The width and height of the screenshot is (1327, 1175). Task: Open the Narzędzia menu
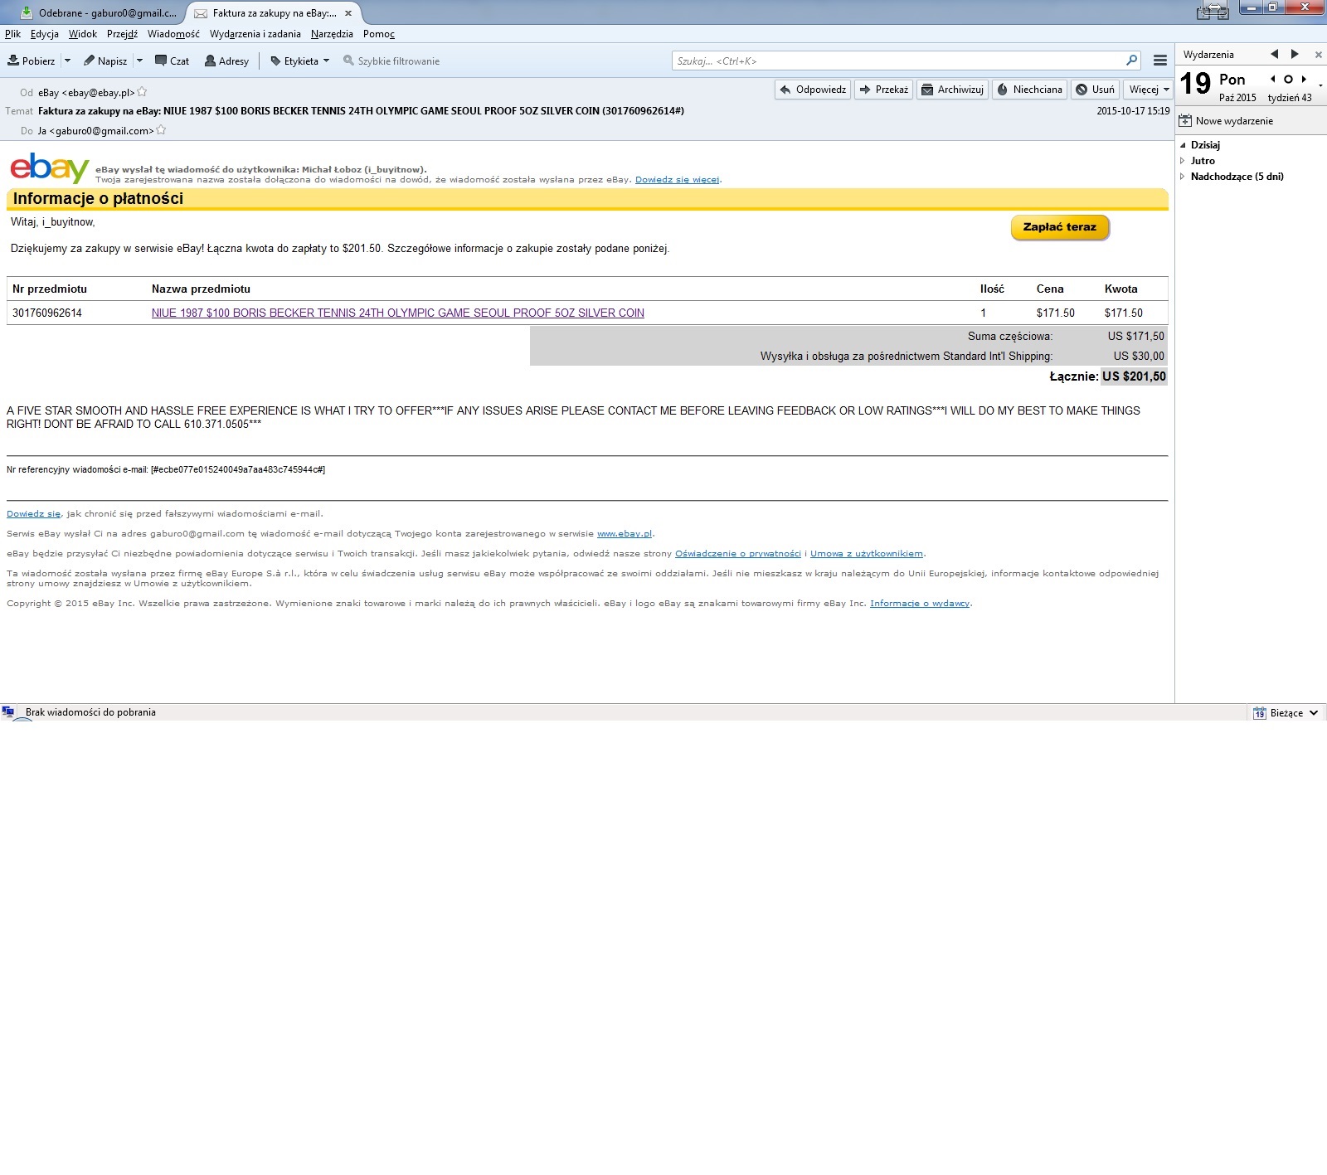(x=332, y=34)
